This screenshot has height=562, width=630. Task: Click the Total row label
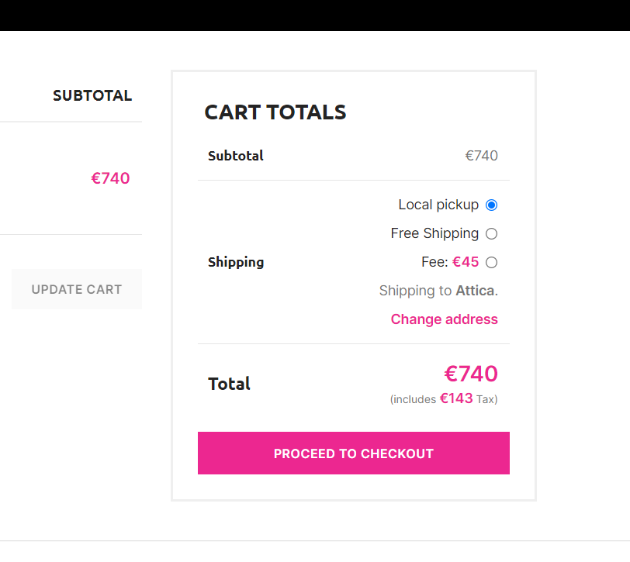click(x=230, y=384)
